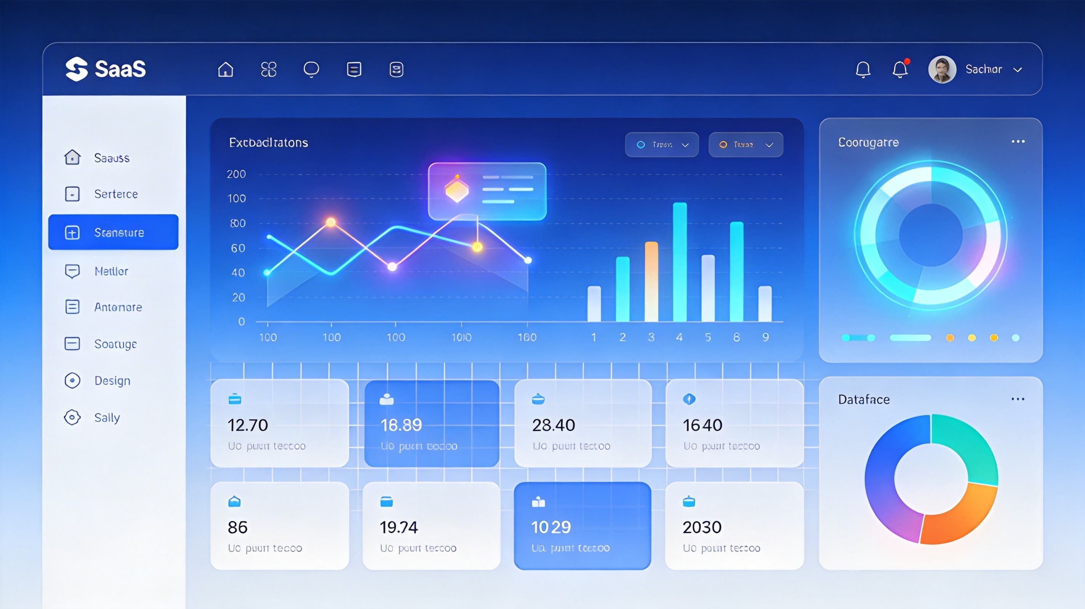
Task: Open the wallet icon on the 12.70 card
Action: coord(235,399)
